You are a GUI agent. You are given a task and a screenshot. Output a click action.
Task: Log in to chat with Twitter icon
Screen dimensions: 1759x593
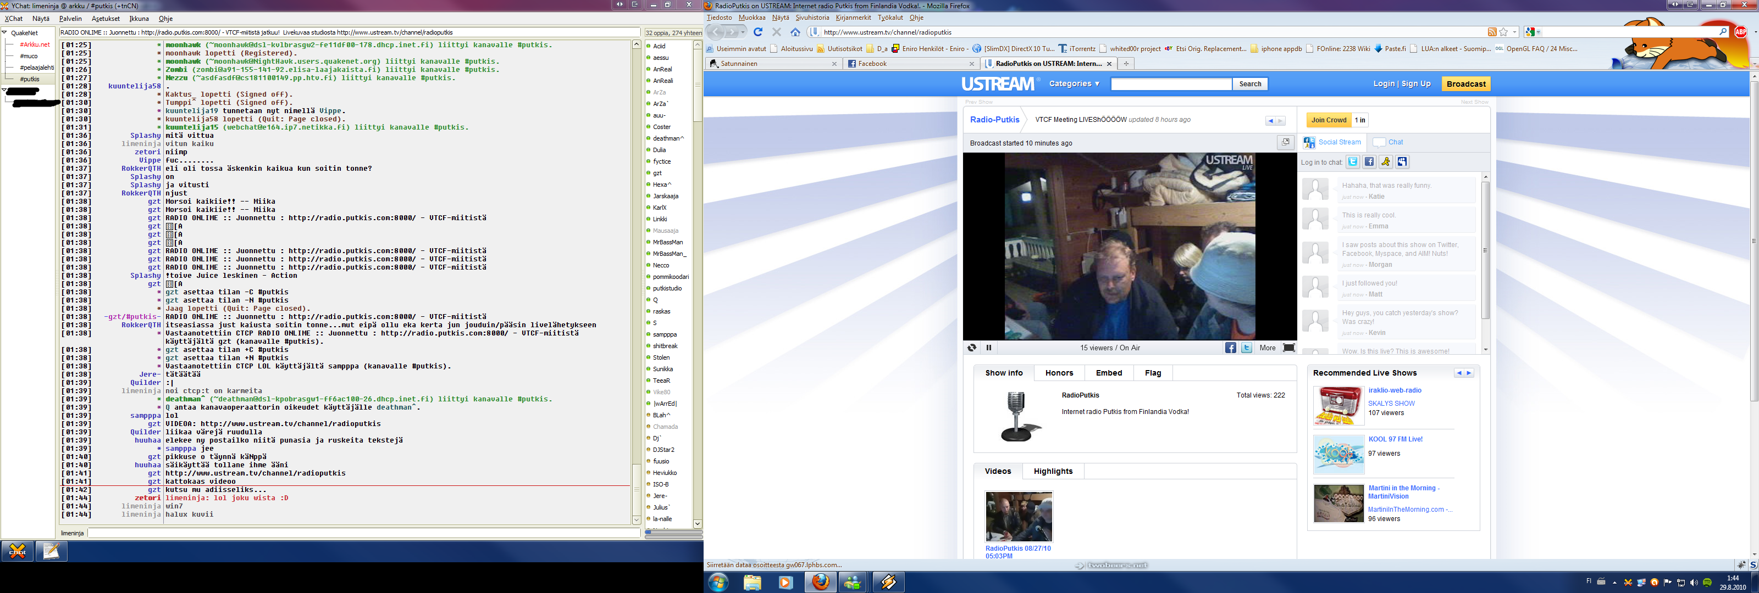point(1352,162)
